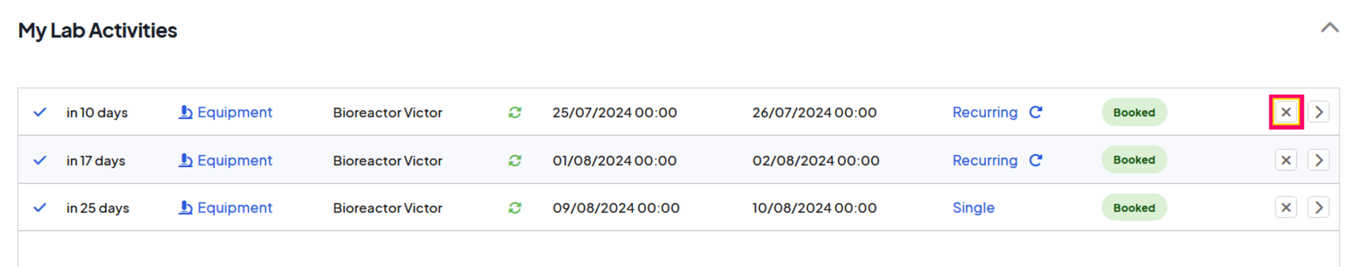The width and height of the screenshot is (1362, 267).
Task: Click the Single booking type link
Action: (973, 208)
